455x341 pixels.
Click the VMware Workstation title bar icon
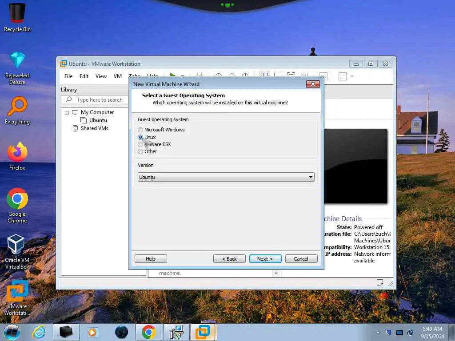[x=63, y=63]
